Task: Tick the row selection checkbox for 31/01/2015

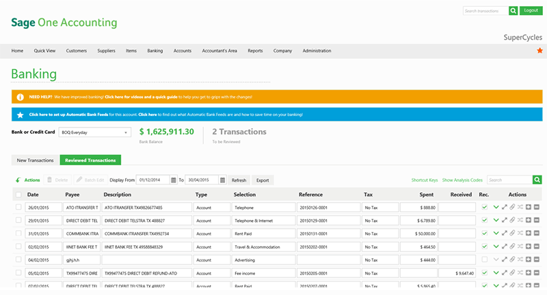Action: point(18,234)
